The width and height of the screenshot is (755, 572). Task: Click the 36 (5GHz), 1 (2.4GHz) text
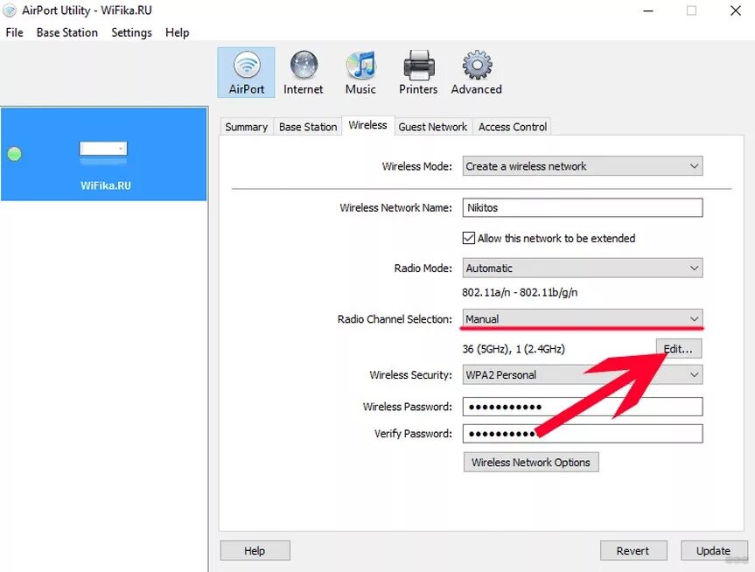pos(514,349)
